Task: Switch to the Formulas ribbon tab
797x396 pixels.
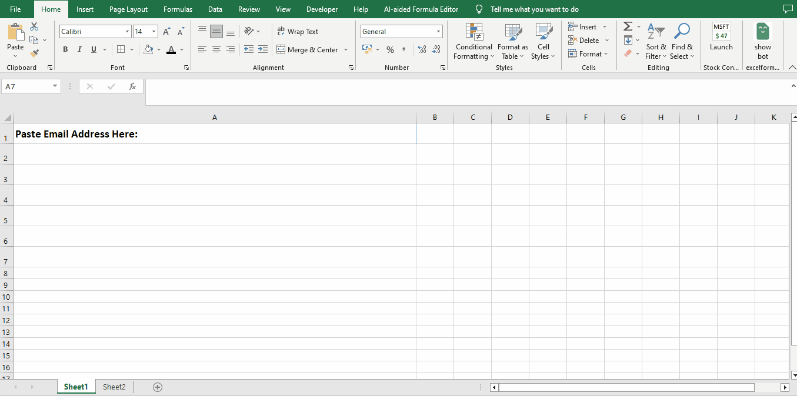Action: point(178,9)
